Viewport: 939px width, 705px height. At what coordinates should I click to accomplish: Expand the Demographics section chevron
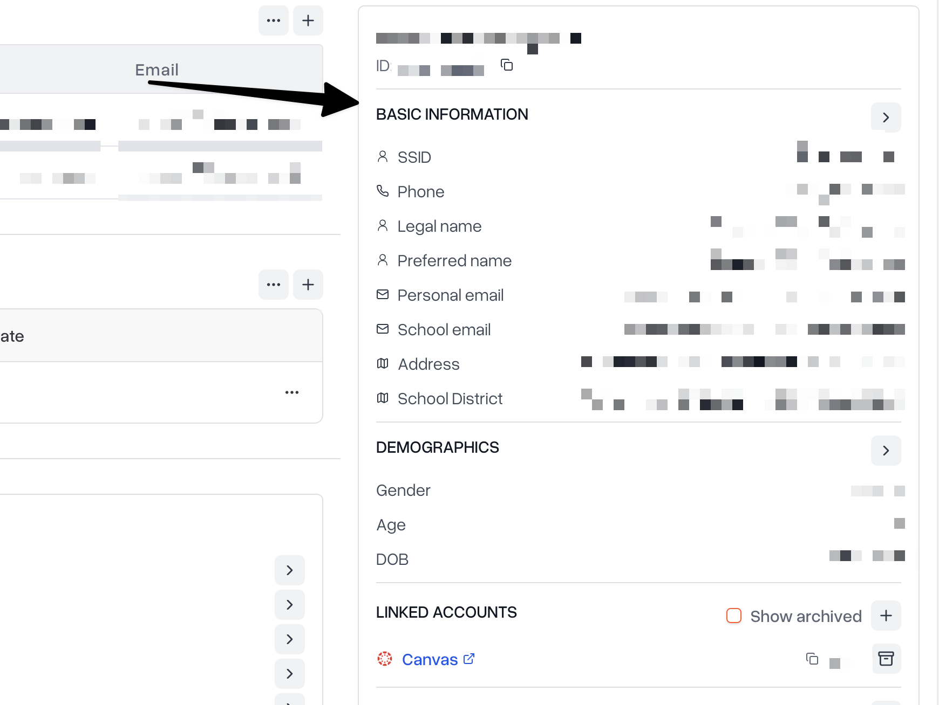tap(886, 451)
